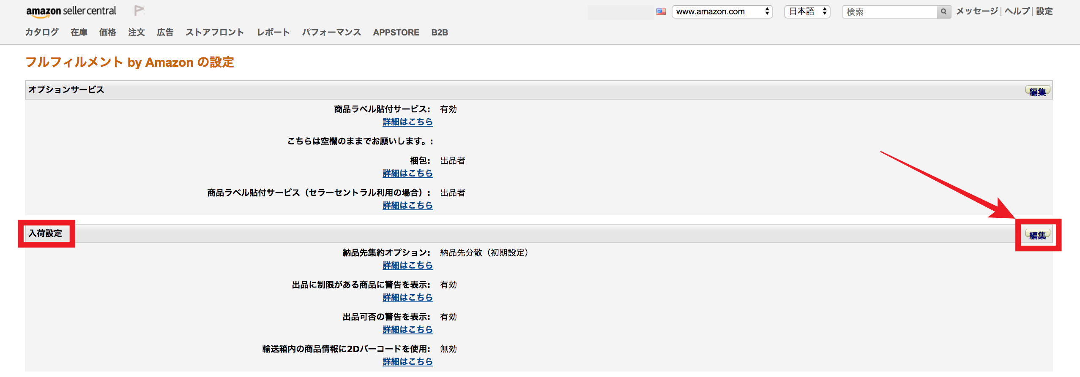Focus the 検索 search field
Screen dimensions: 1080x377
(890, 12)
